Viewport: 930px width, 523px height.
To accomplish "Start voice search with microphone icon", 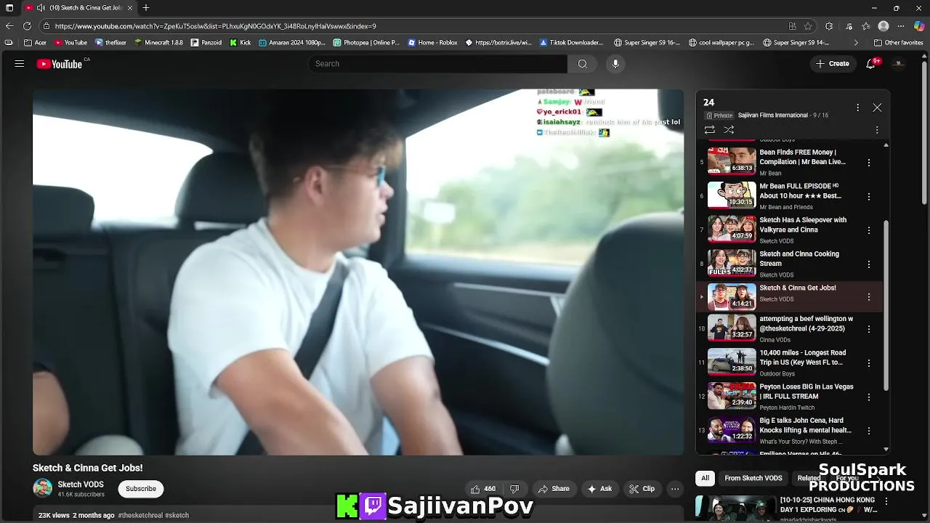I will [615, 64].
